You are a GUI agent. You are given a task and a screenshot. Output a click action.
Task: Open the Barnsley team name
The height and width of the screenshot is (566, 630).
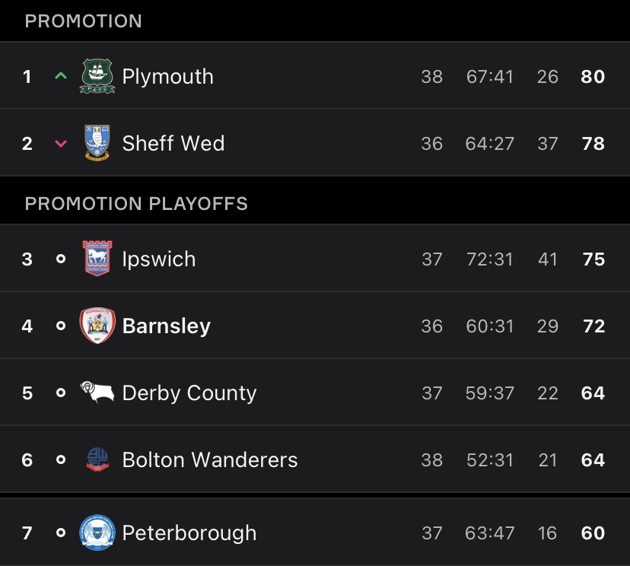click(167, 326)
